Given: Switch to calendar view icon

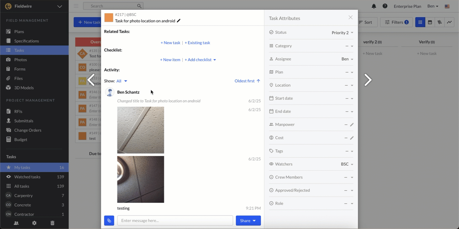Looking at the screenshot, I should 430,22.
